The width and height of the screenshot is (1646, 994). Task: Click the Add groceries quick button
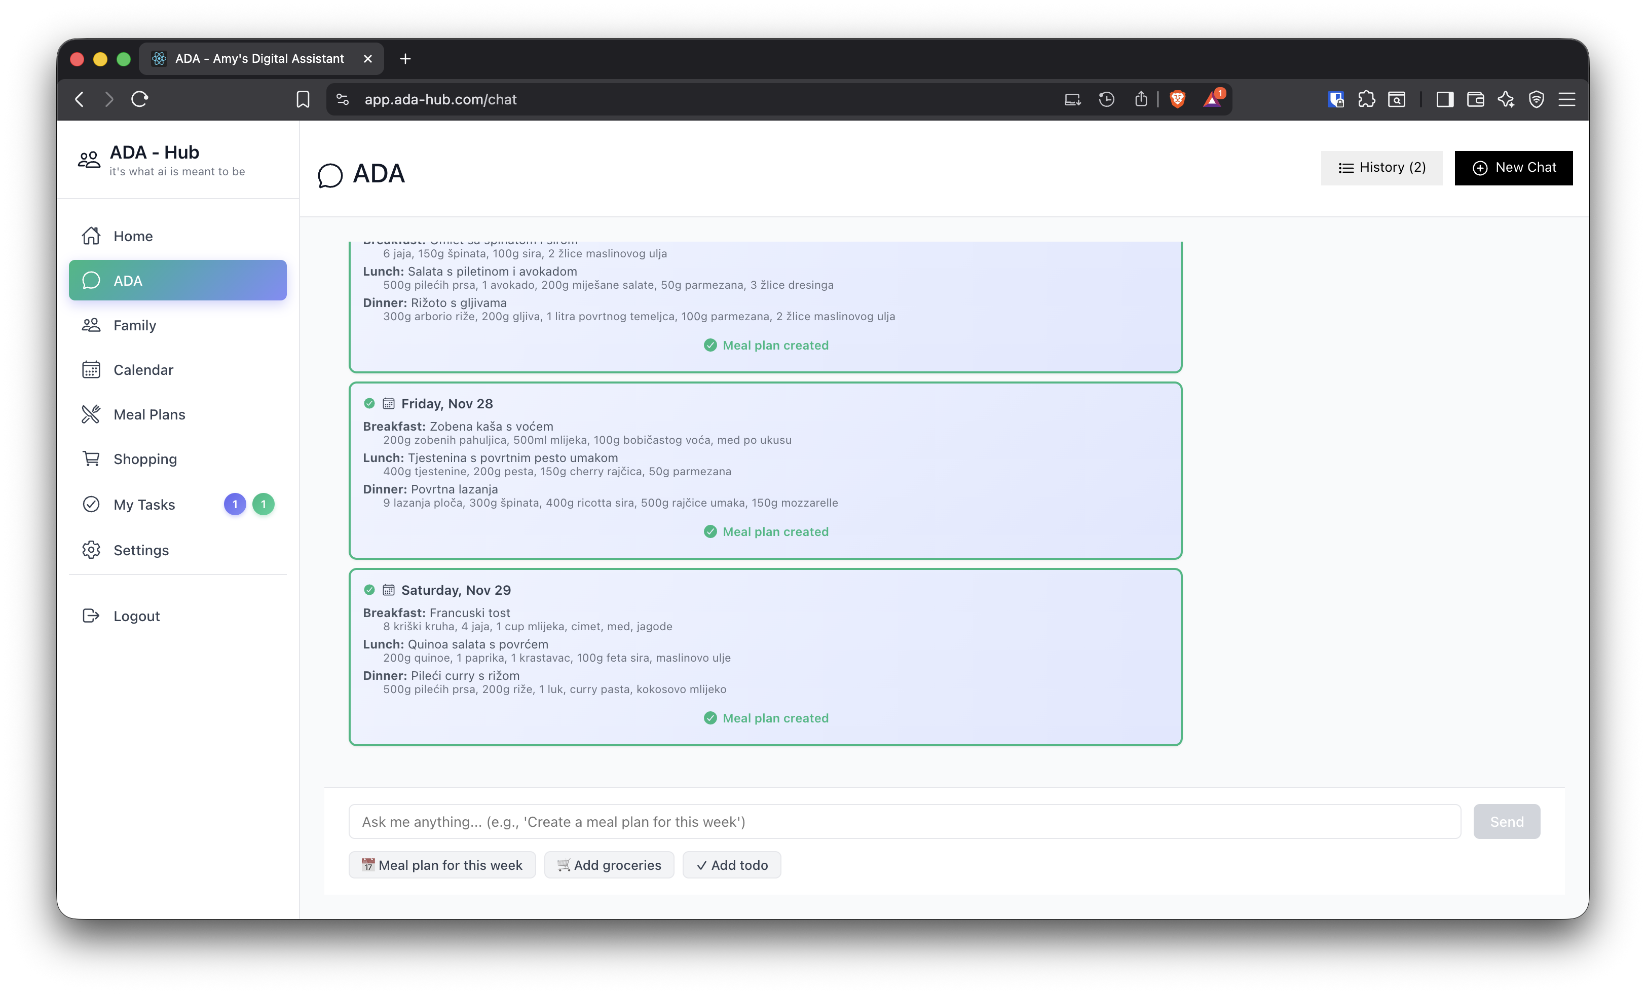[x=609, y=865]
